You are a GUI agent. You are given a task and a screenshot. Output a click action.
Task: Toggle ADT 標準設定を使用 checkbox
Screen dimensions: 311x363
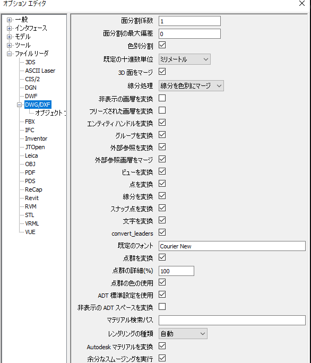[x=162, y=295]
